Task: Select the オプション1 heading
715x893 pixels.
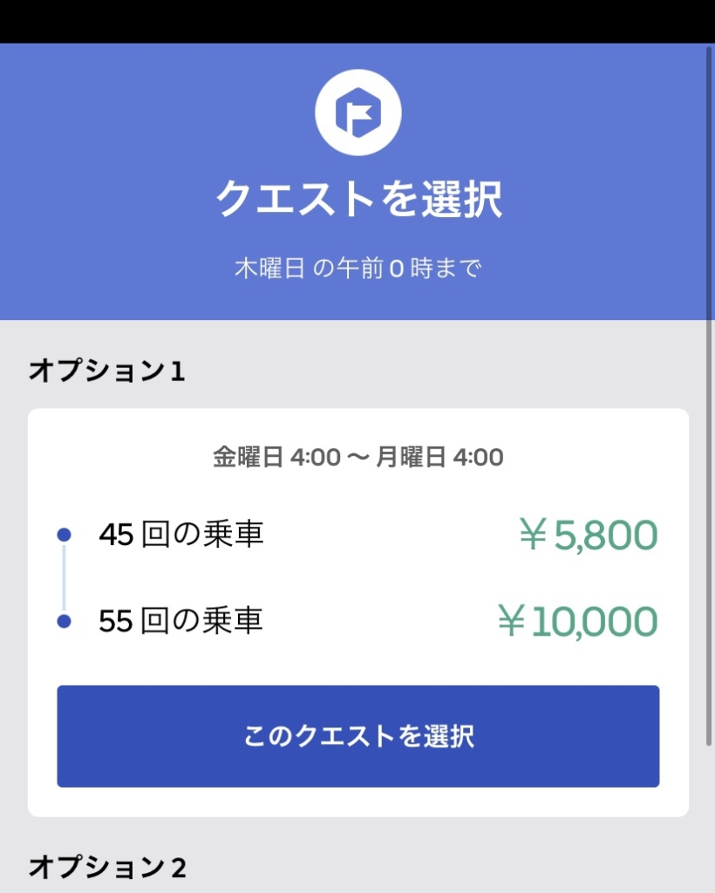Action: pos(106,372)
